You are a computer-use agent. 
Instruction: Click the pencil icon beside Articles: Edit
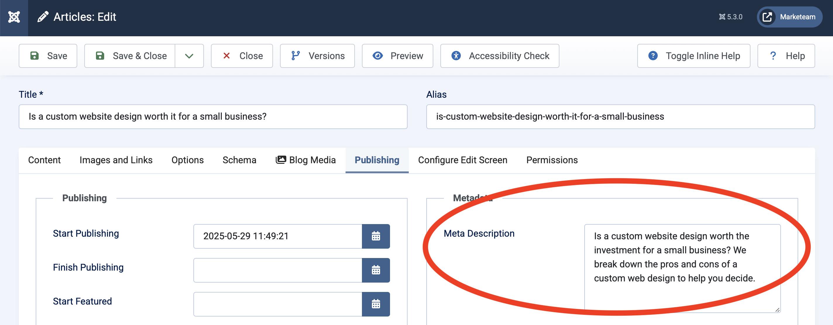[43, 16]
